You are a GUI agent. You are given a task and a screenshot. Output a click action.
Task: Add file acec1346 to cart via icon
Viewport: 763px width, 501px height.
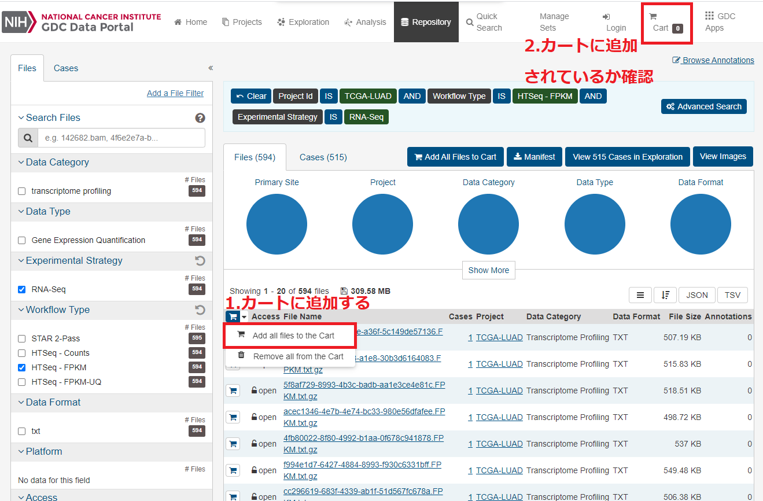pos(233,417)
